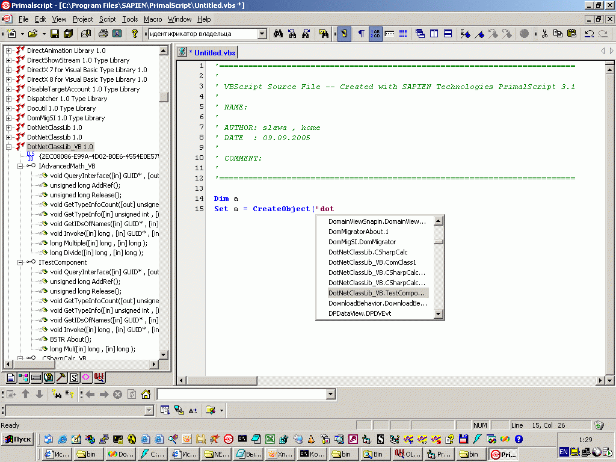
Task: Select the CLSID {2EC08086-E99A...} tree row
Action: [99, 157]
